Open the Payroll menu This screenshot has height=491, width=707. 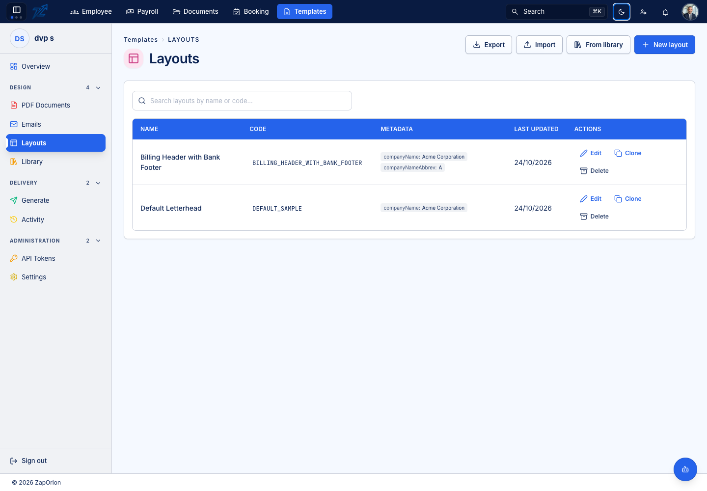click(142, 12)
